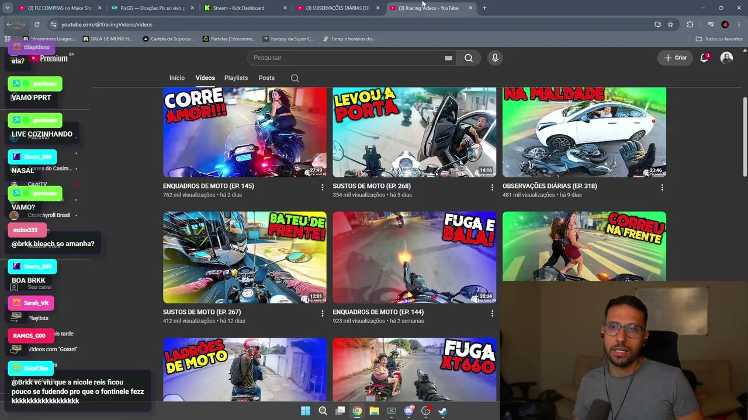The height and width of the screenshot is (420, 748).
Task: Open video title ENQUADROS DE MOTO (EP. 145)
Action: coord(209,186)
